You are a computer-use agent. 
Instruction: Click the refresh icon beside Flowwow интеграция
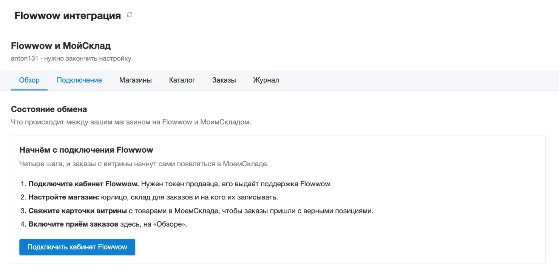130,15
